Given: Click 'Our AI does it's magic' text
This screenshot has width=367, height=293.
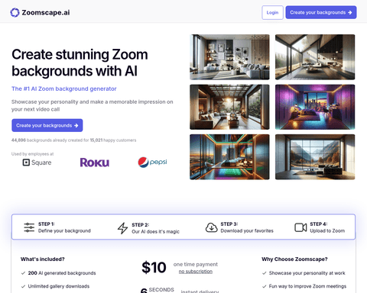Looking at the screenshot, I should click(x=155, y=232).
